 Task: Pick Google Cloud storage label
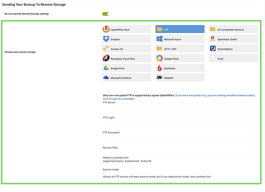[x=171, y=59]
